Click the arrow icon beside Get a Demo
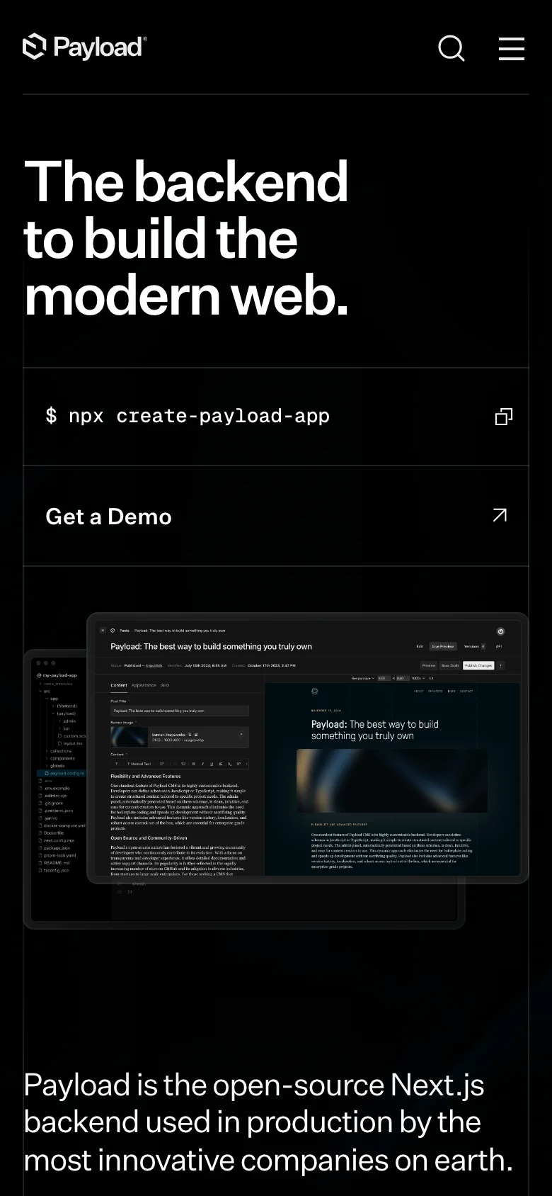 pyautogui.click(x=500, y=515)
